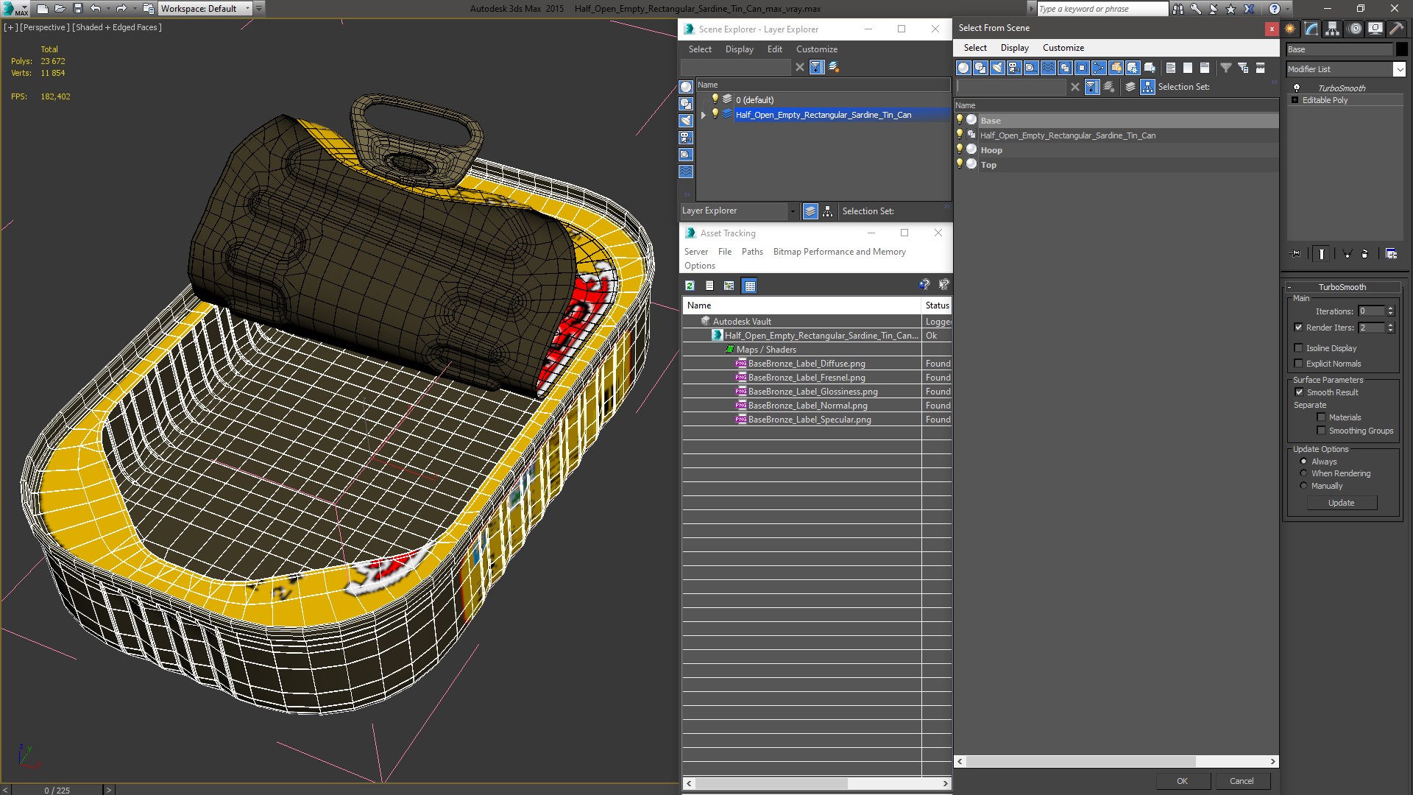Click Show End Result toggle icon
This screenshot has height=795, width=1413.
coord(1322,254)
